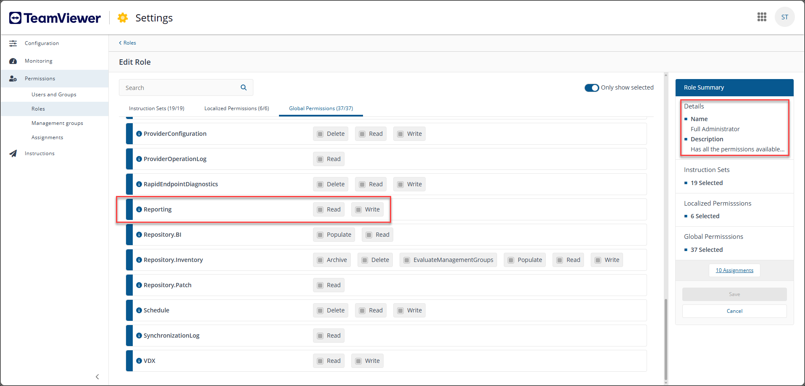805x386 pixels.
Task: Click the TeamViewer logo
Action: 55,18
